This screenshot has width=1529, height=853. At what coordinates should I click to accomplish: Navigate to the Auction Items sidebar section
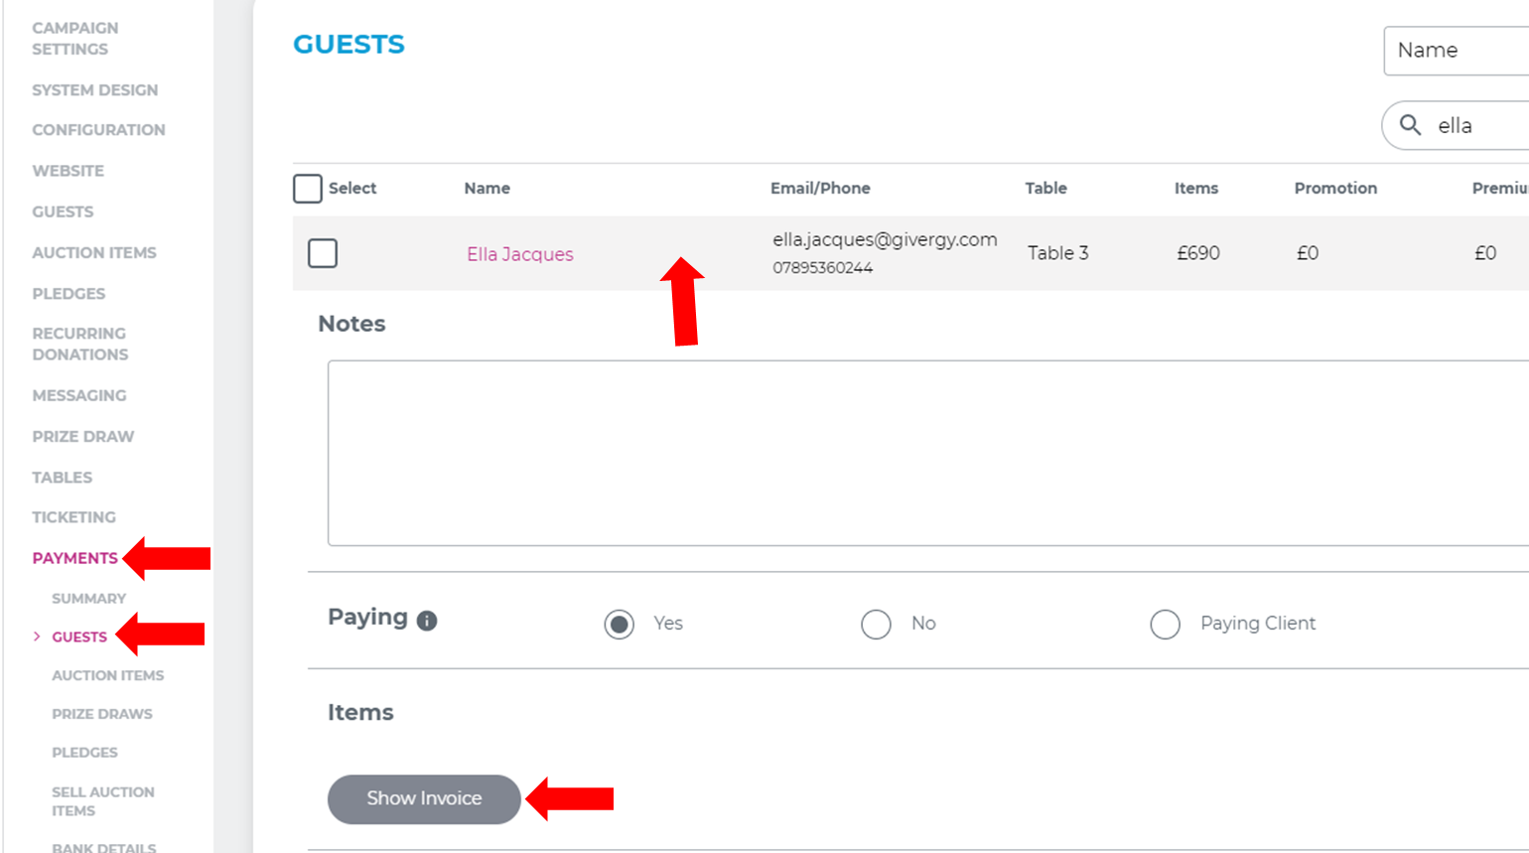[94, 252]
